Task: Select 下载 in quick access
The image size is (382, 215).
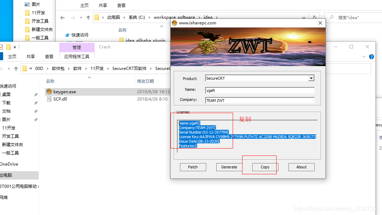Action: (6, 103)
